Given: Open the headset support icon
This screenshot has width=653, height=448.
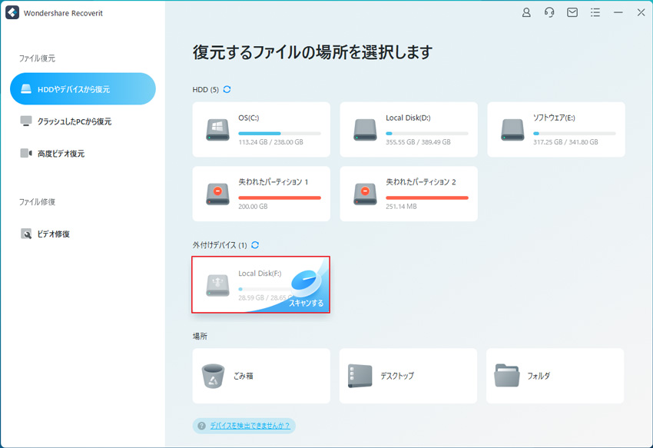Looking at the screenshot, I should pyautogui.click(x=549, y=13).
